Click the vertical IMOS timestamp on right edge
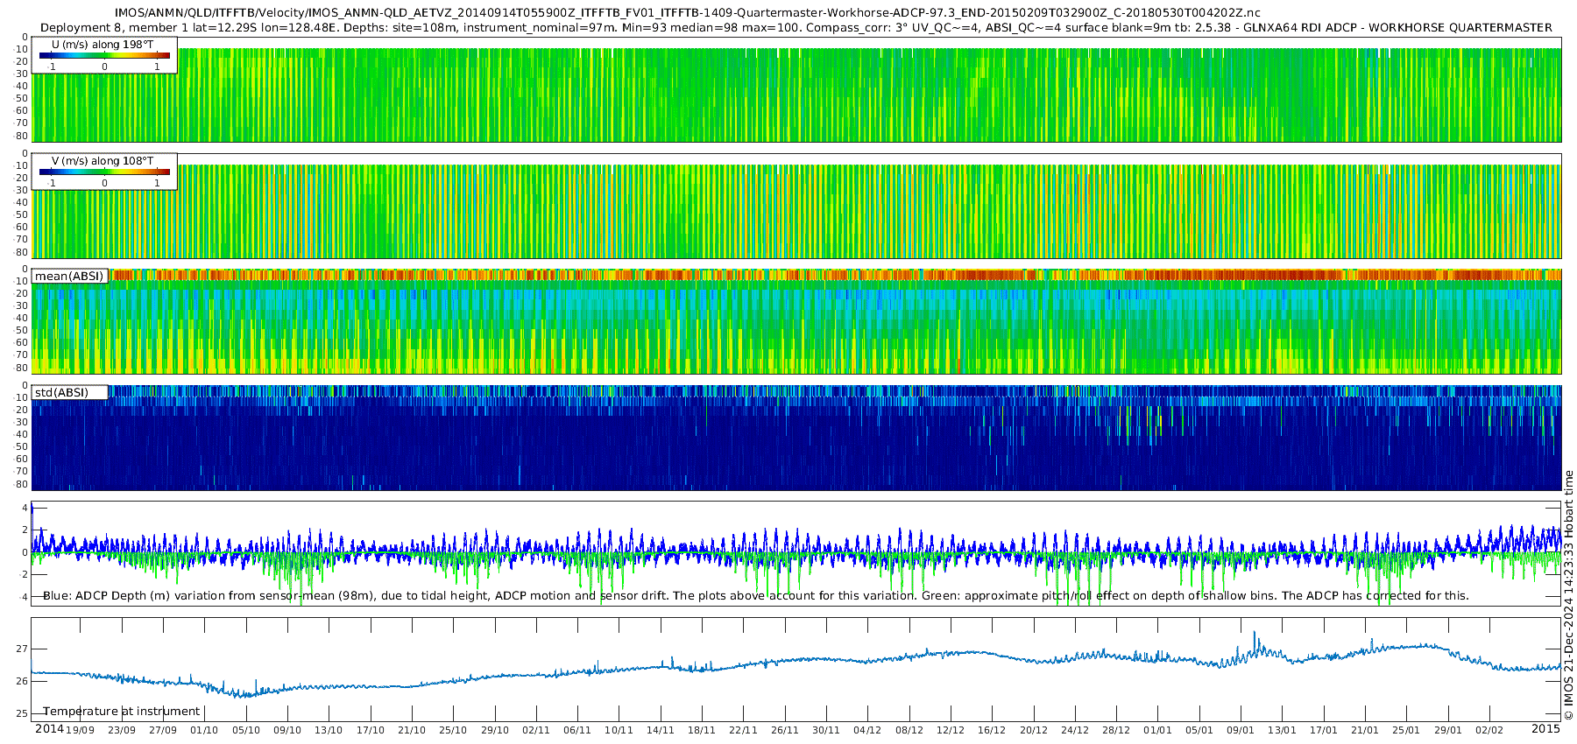This screenshot has height=744, width=1577. 1568,595
